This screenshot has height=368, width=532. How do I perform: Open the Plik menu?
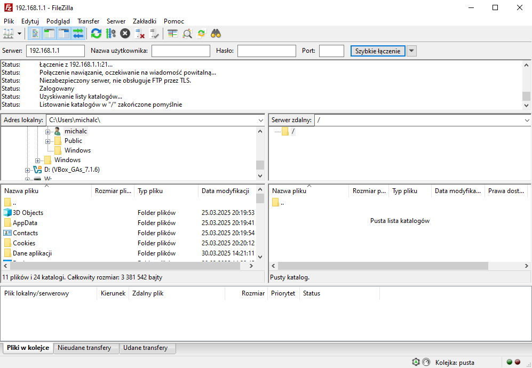[x=9, y=21]
